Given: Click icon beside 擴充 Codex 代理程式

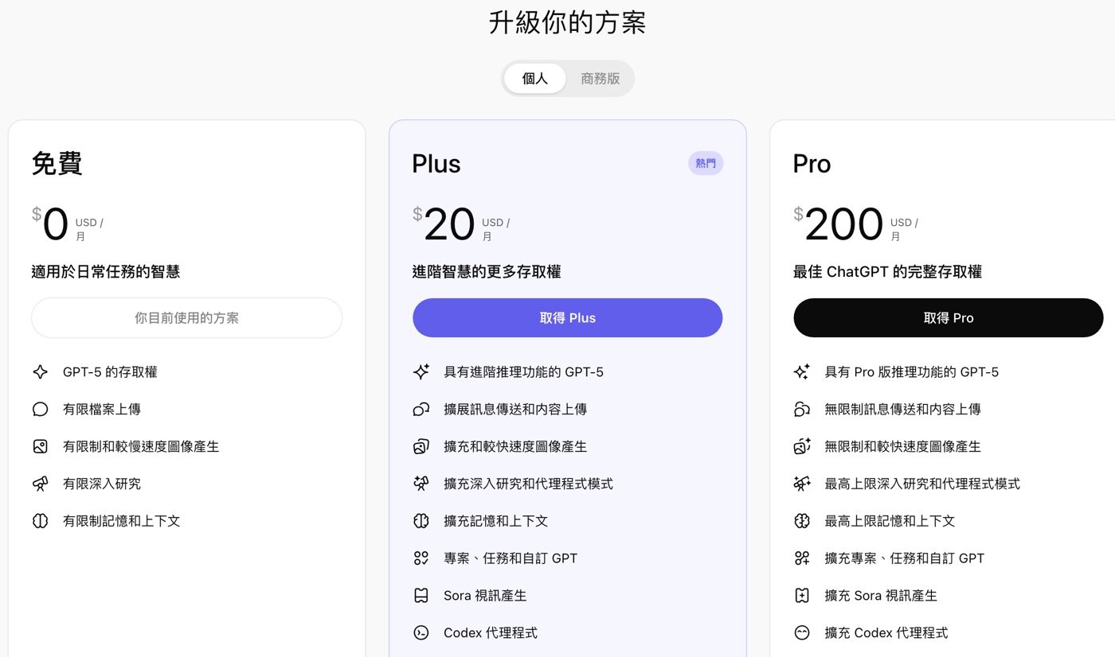Looking at the screenshot, I should click(x=802, y=633).
